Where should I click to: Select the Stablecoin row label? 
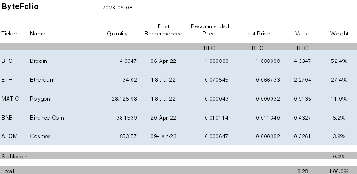click(14, 157)
